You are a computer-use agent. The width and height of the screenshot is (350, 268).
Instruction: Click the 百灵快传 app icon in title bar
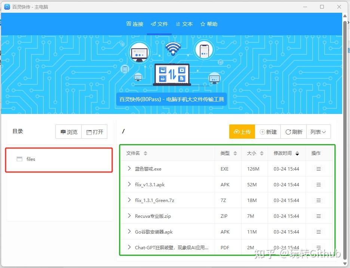(7, 7)
